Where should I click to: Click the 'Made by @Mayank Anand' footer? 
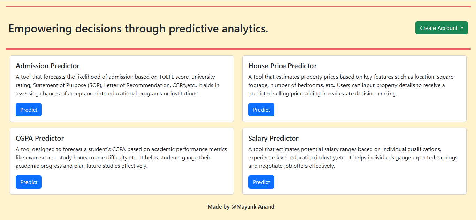(x=241, y=207)
